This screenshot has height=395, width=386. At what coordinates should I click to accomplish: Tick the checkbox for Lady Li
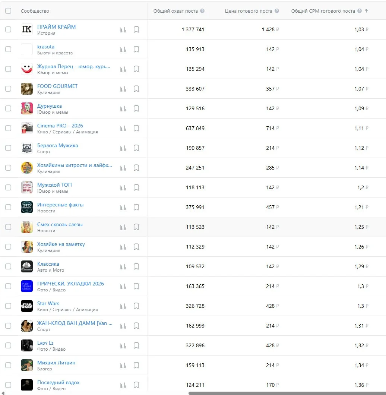[x=8, y=345]
